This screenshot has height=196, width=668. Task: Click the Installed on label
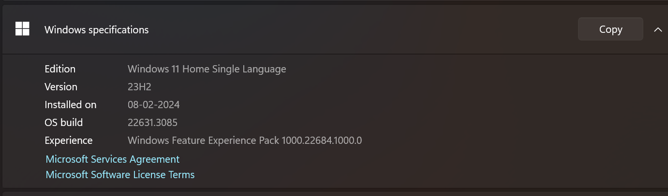(70, 105)
